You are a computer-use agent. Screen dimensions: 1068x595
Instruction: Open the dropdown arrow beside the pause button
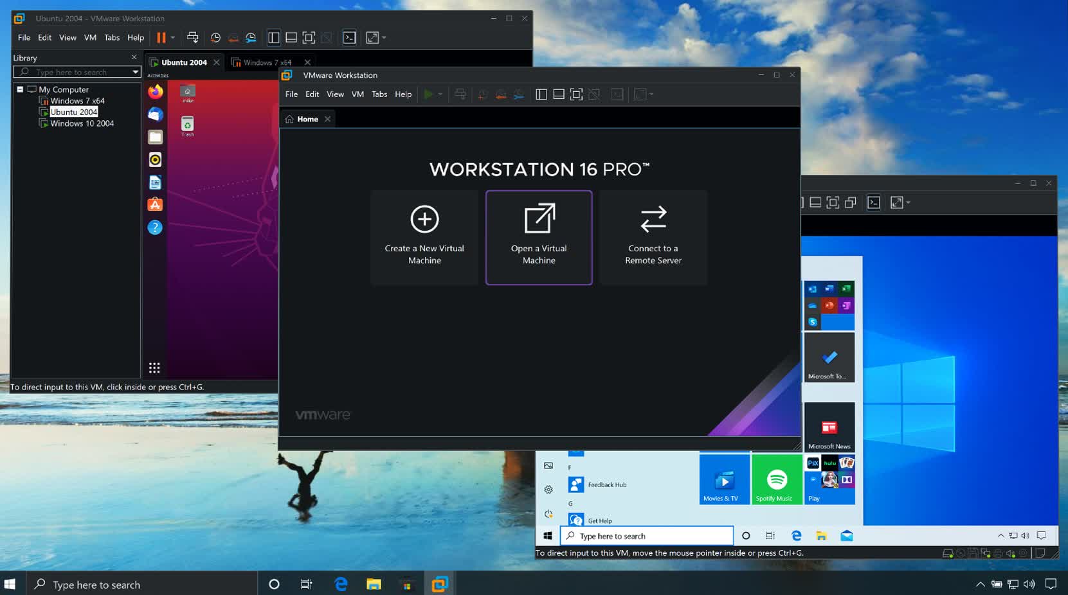tap(173, 38)
